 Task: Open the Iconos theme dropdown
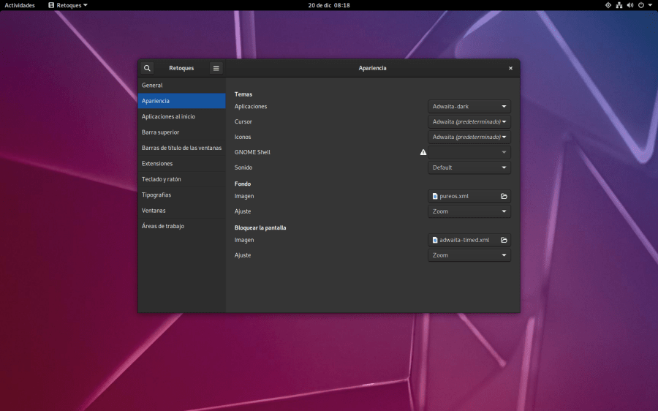click(x=469, y=137)
